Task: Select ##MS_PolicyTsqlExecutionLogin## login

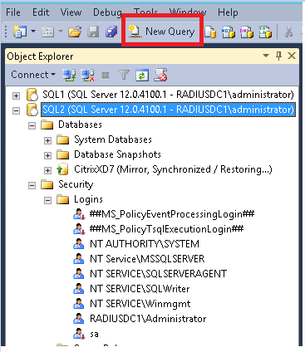Action: coord(166,229)
